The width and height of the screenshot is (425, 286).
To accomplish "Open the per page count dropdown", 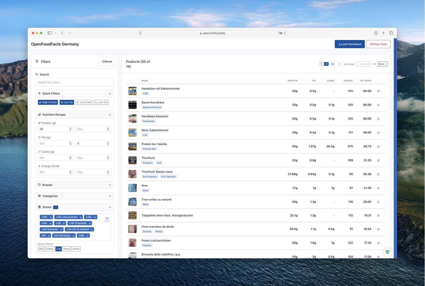I will (336, 64).
